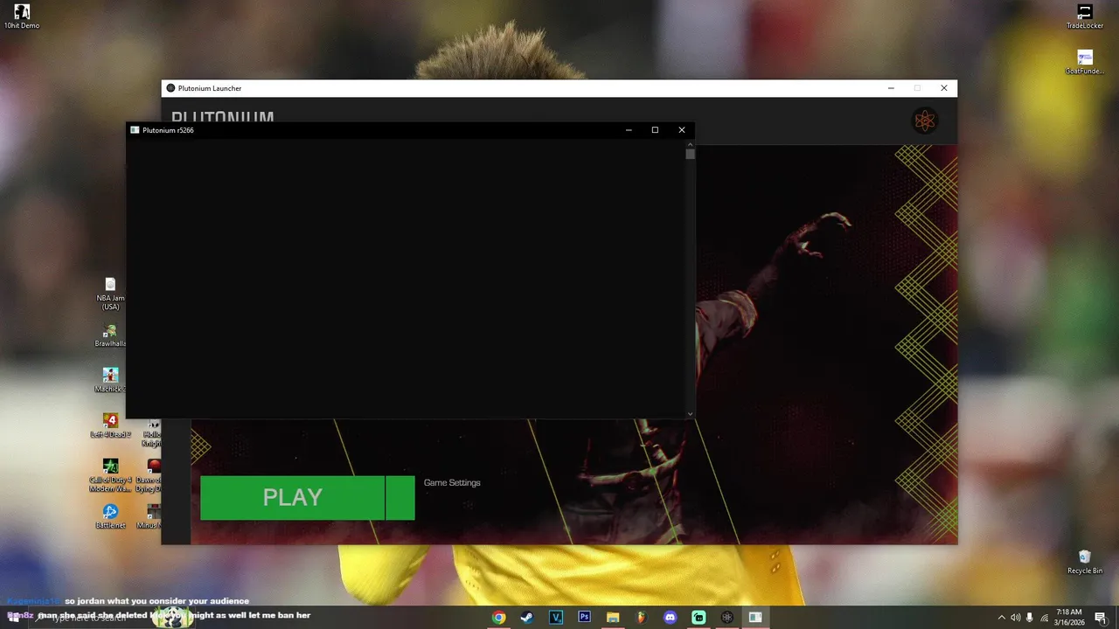
Task: Click the green PLAY button
Action: tap(292, 498)
